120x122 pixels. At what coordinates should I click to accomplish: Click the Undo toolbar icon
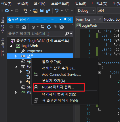tap(57, 11)
